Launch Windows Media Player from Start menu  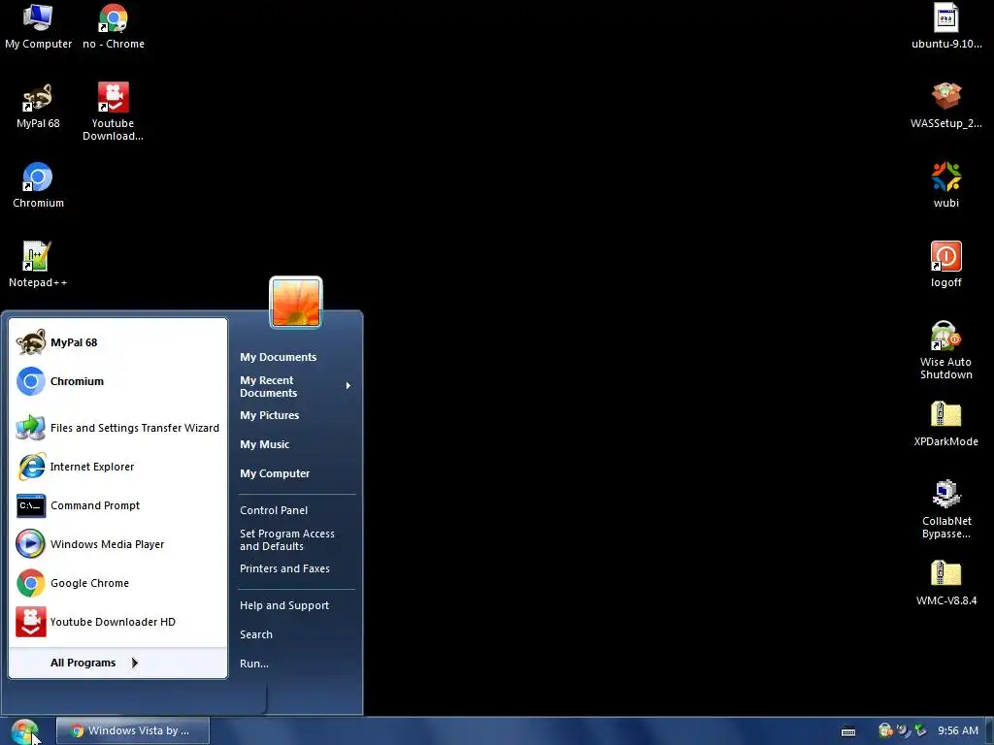117,544
